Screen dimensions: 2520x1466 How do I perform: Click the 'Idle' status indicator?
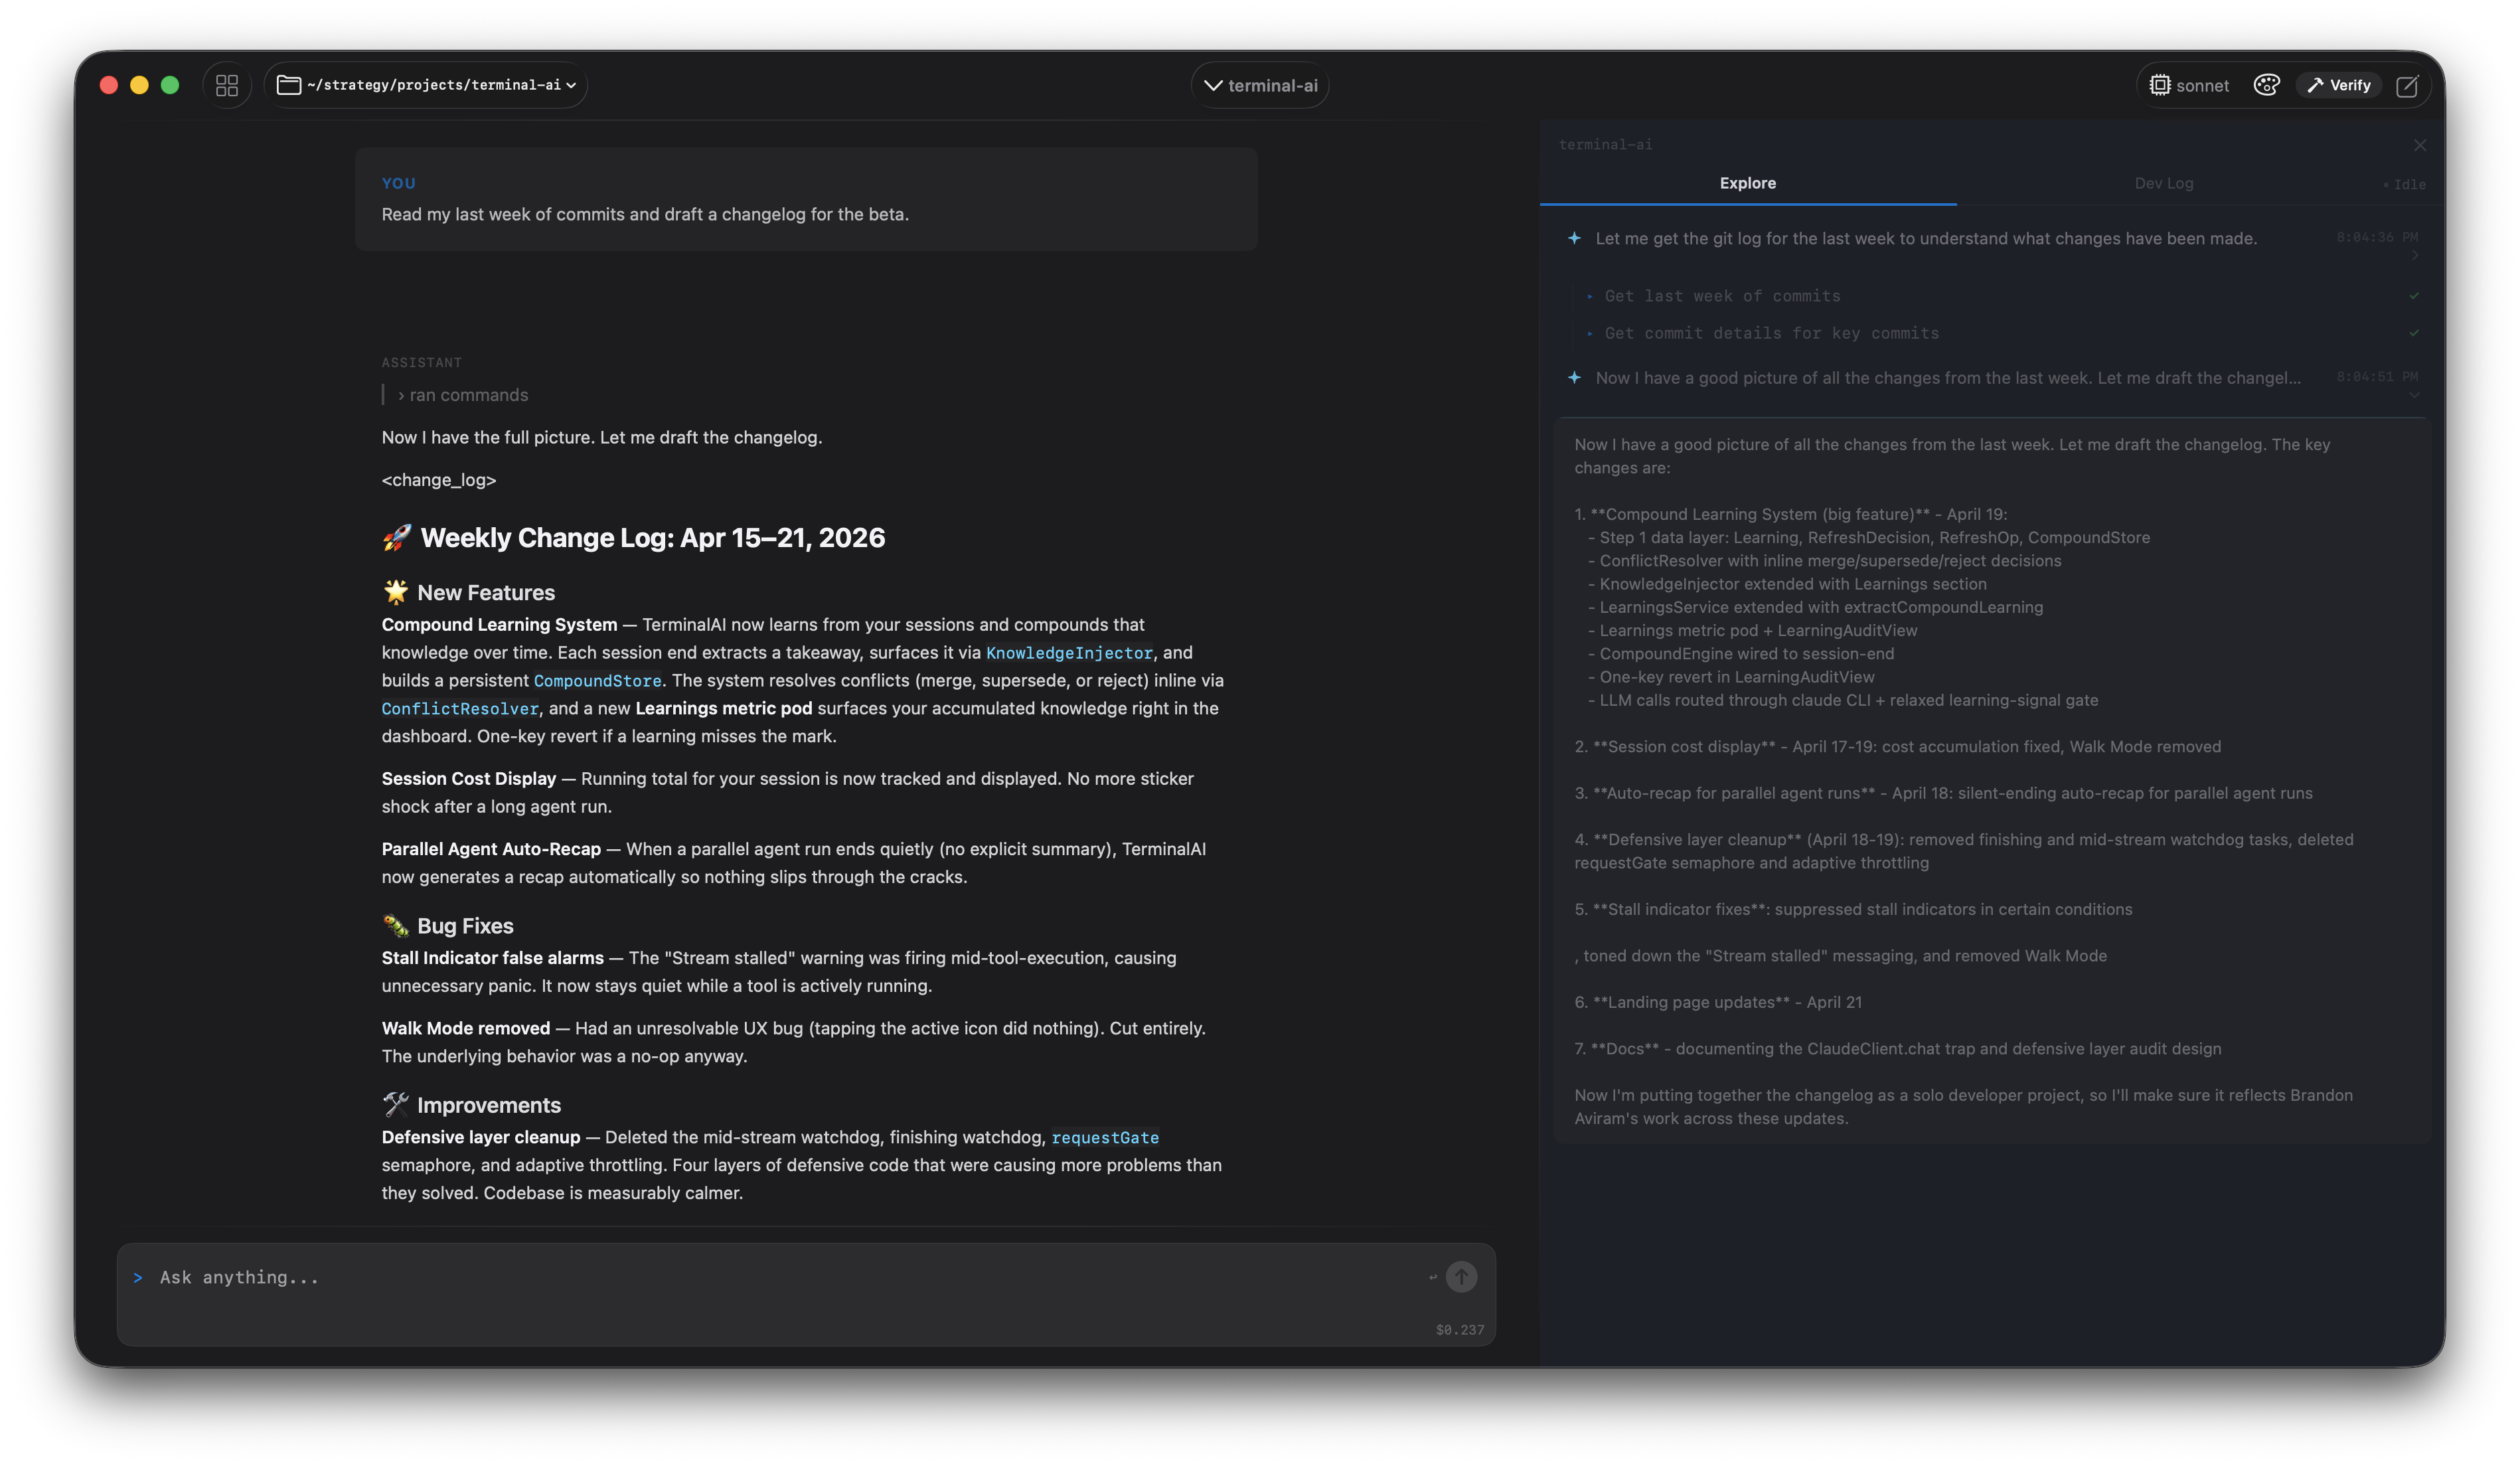click(x=2404, y=185)
